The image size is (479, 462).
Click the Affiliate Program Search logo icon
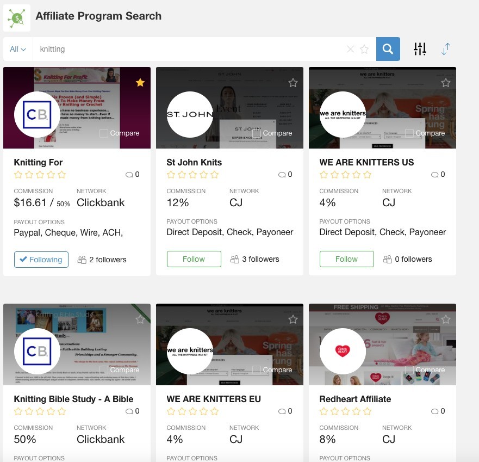coord(17,18)
